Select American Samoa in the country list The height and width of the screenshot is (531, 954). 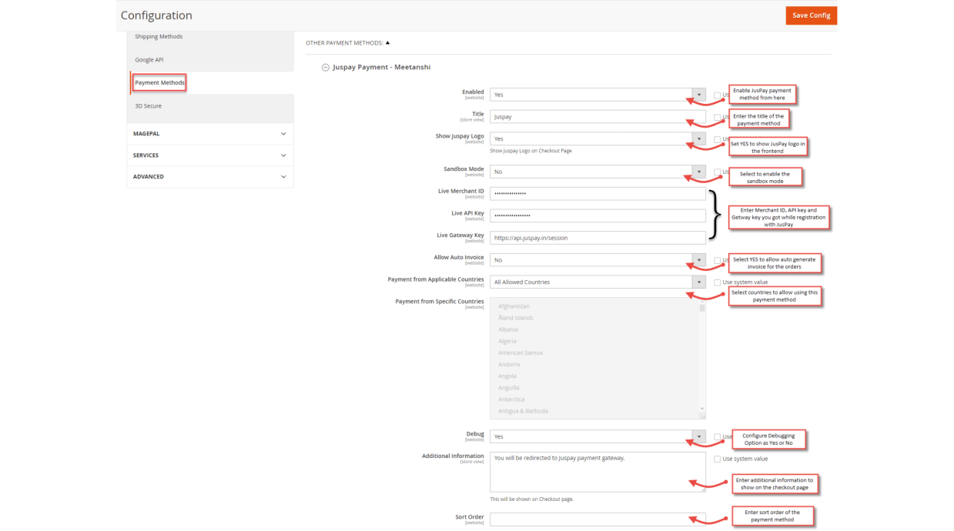click(521, 352)
